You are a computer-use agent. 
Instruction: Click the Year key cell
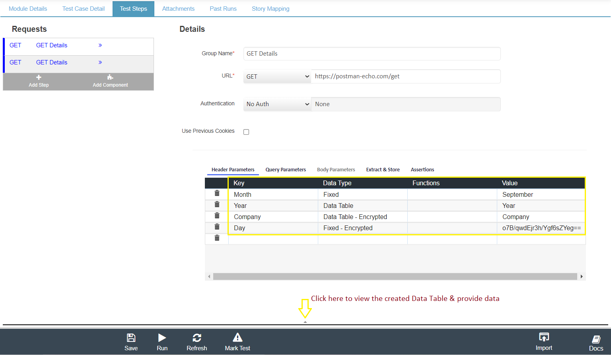point(273,206)
